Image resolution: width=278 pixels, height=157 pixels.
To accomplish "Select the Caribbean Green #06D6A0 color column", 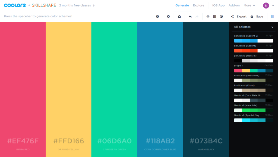I will [x=114, y=89].
